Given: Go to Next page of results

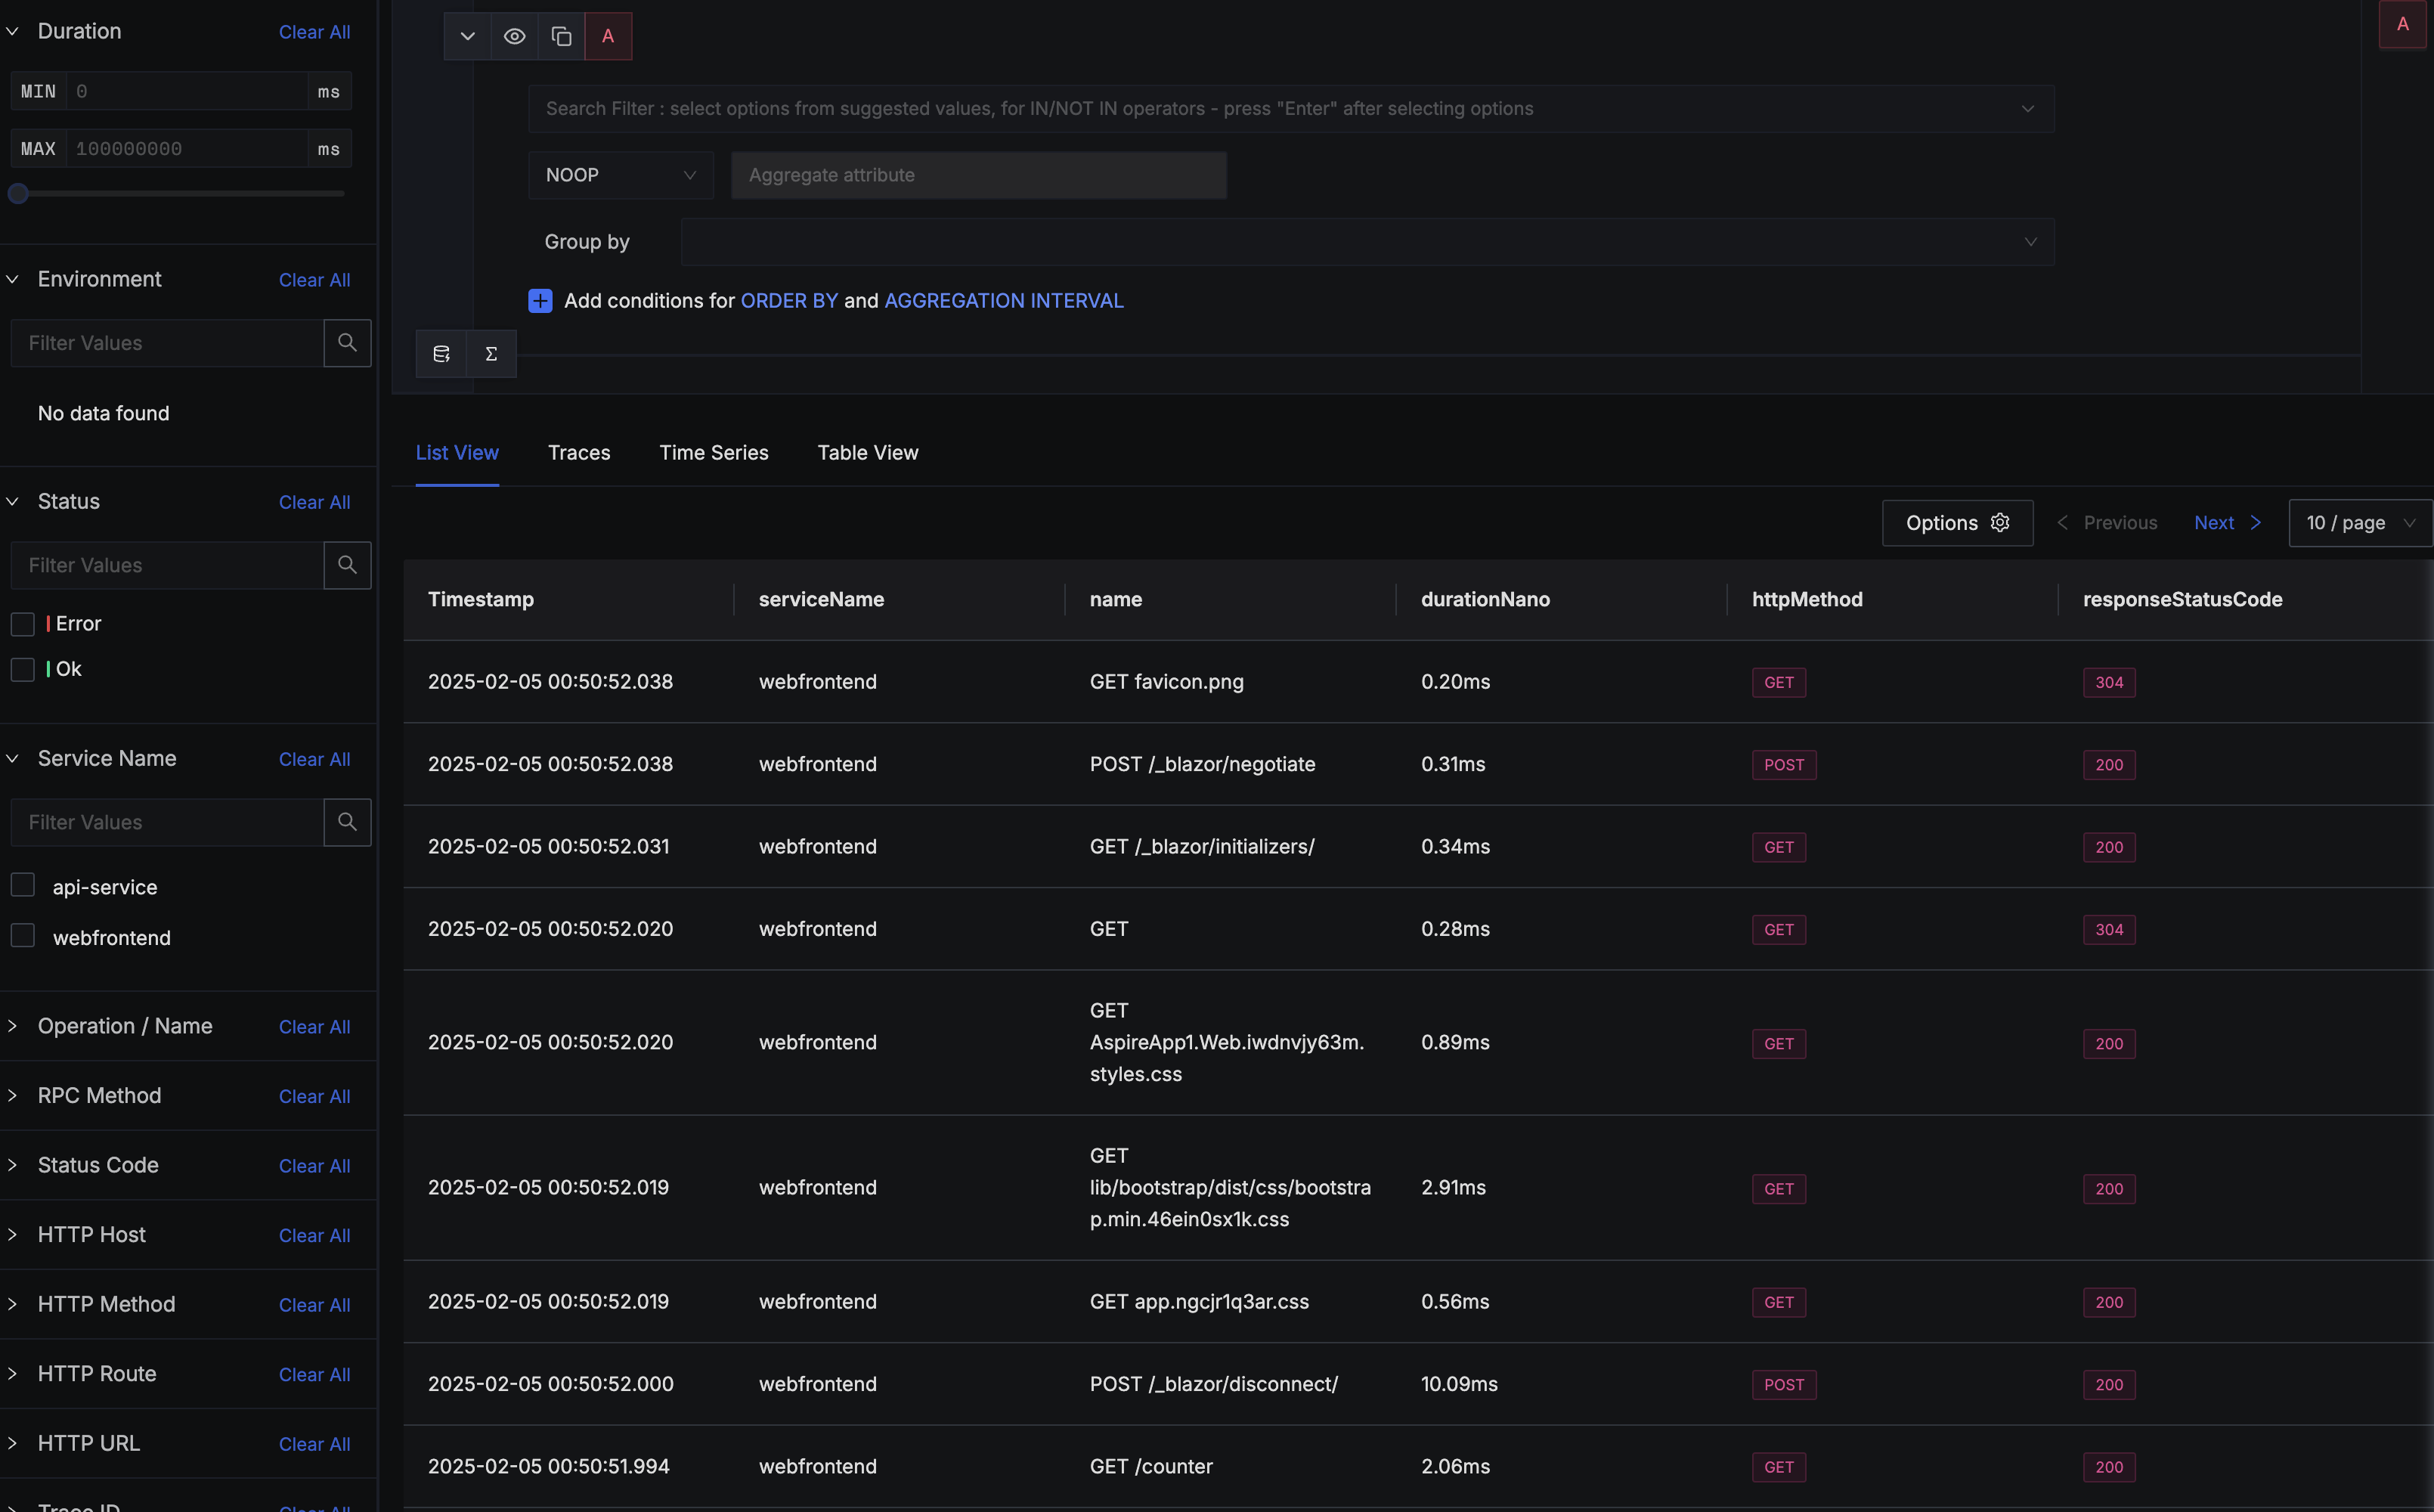Looking at the screenshot, I should (x=2226, y=522).
